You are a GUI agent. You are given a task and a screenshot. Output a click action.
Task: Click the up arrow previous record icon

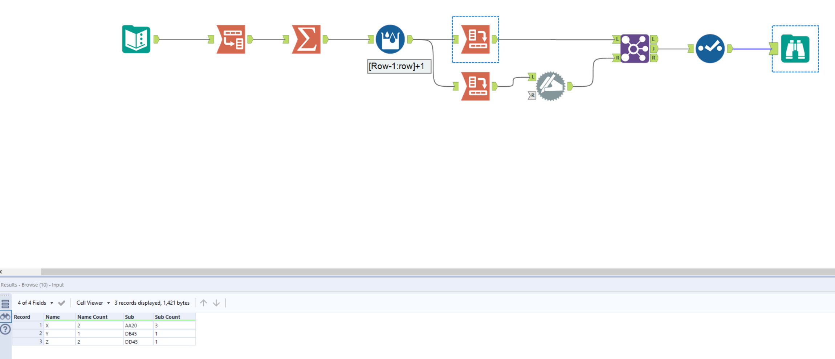coord(204,303)
